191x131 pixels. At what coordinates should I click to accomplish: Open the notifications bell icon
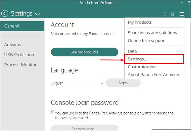(x=164, y=14)
